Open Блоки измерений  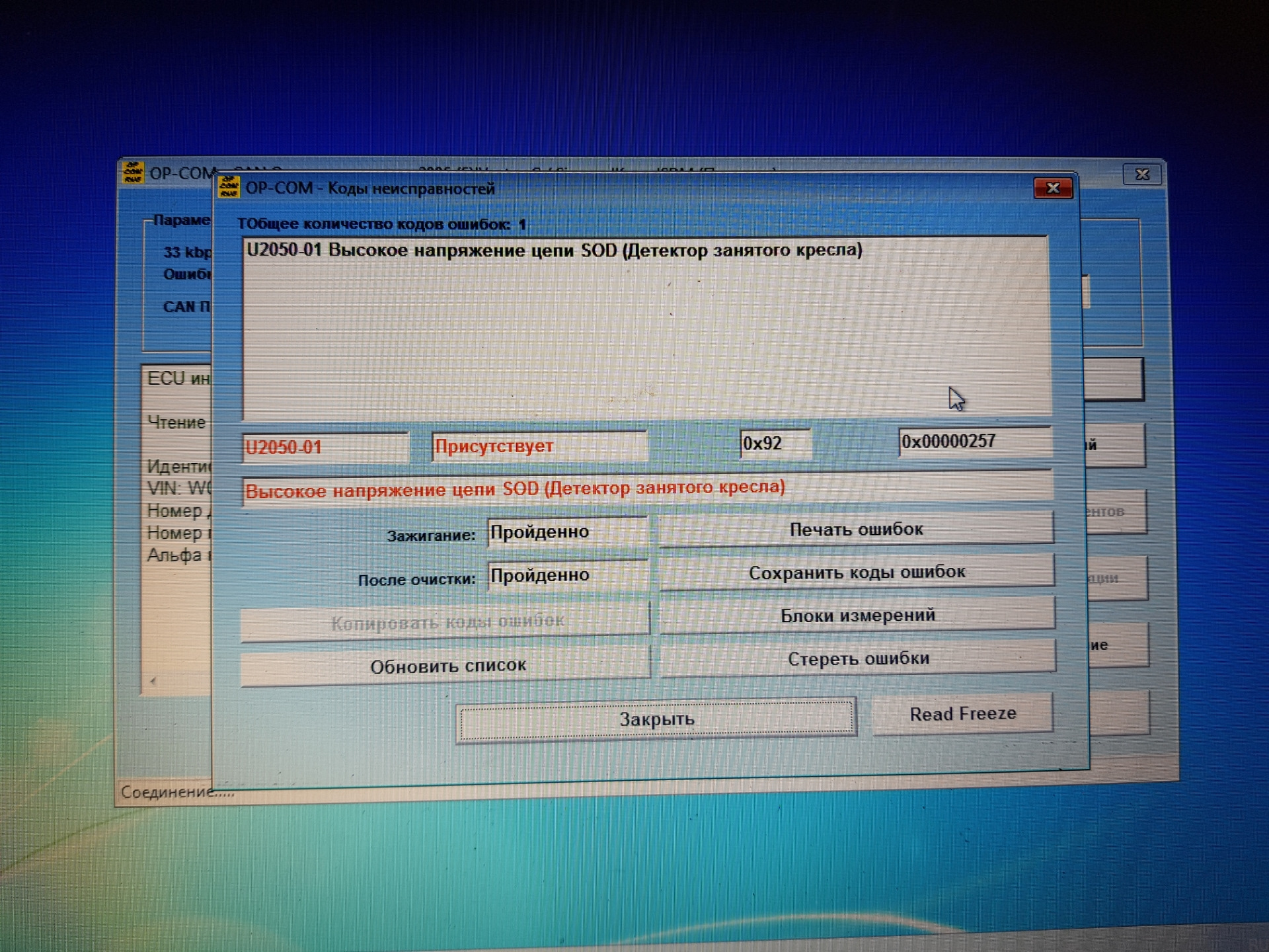[857, 615]
